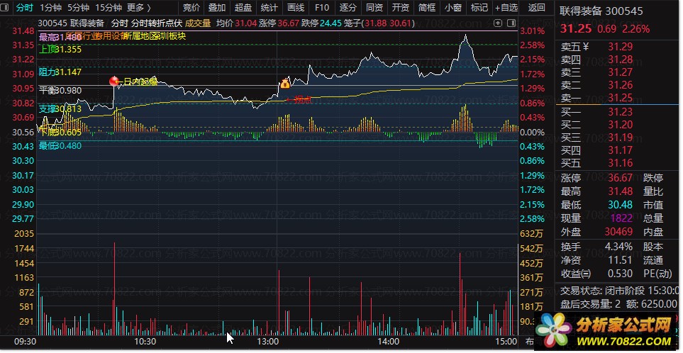Click the 10:30 time axis label

click(x=145, y=341)
